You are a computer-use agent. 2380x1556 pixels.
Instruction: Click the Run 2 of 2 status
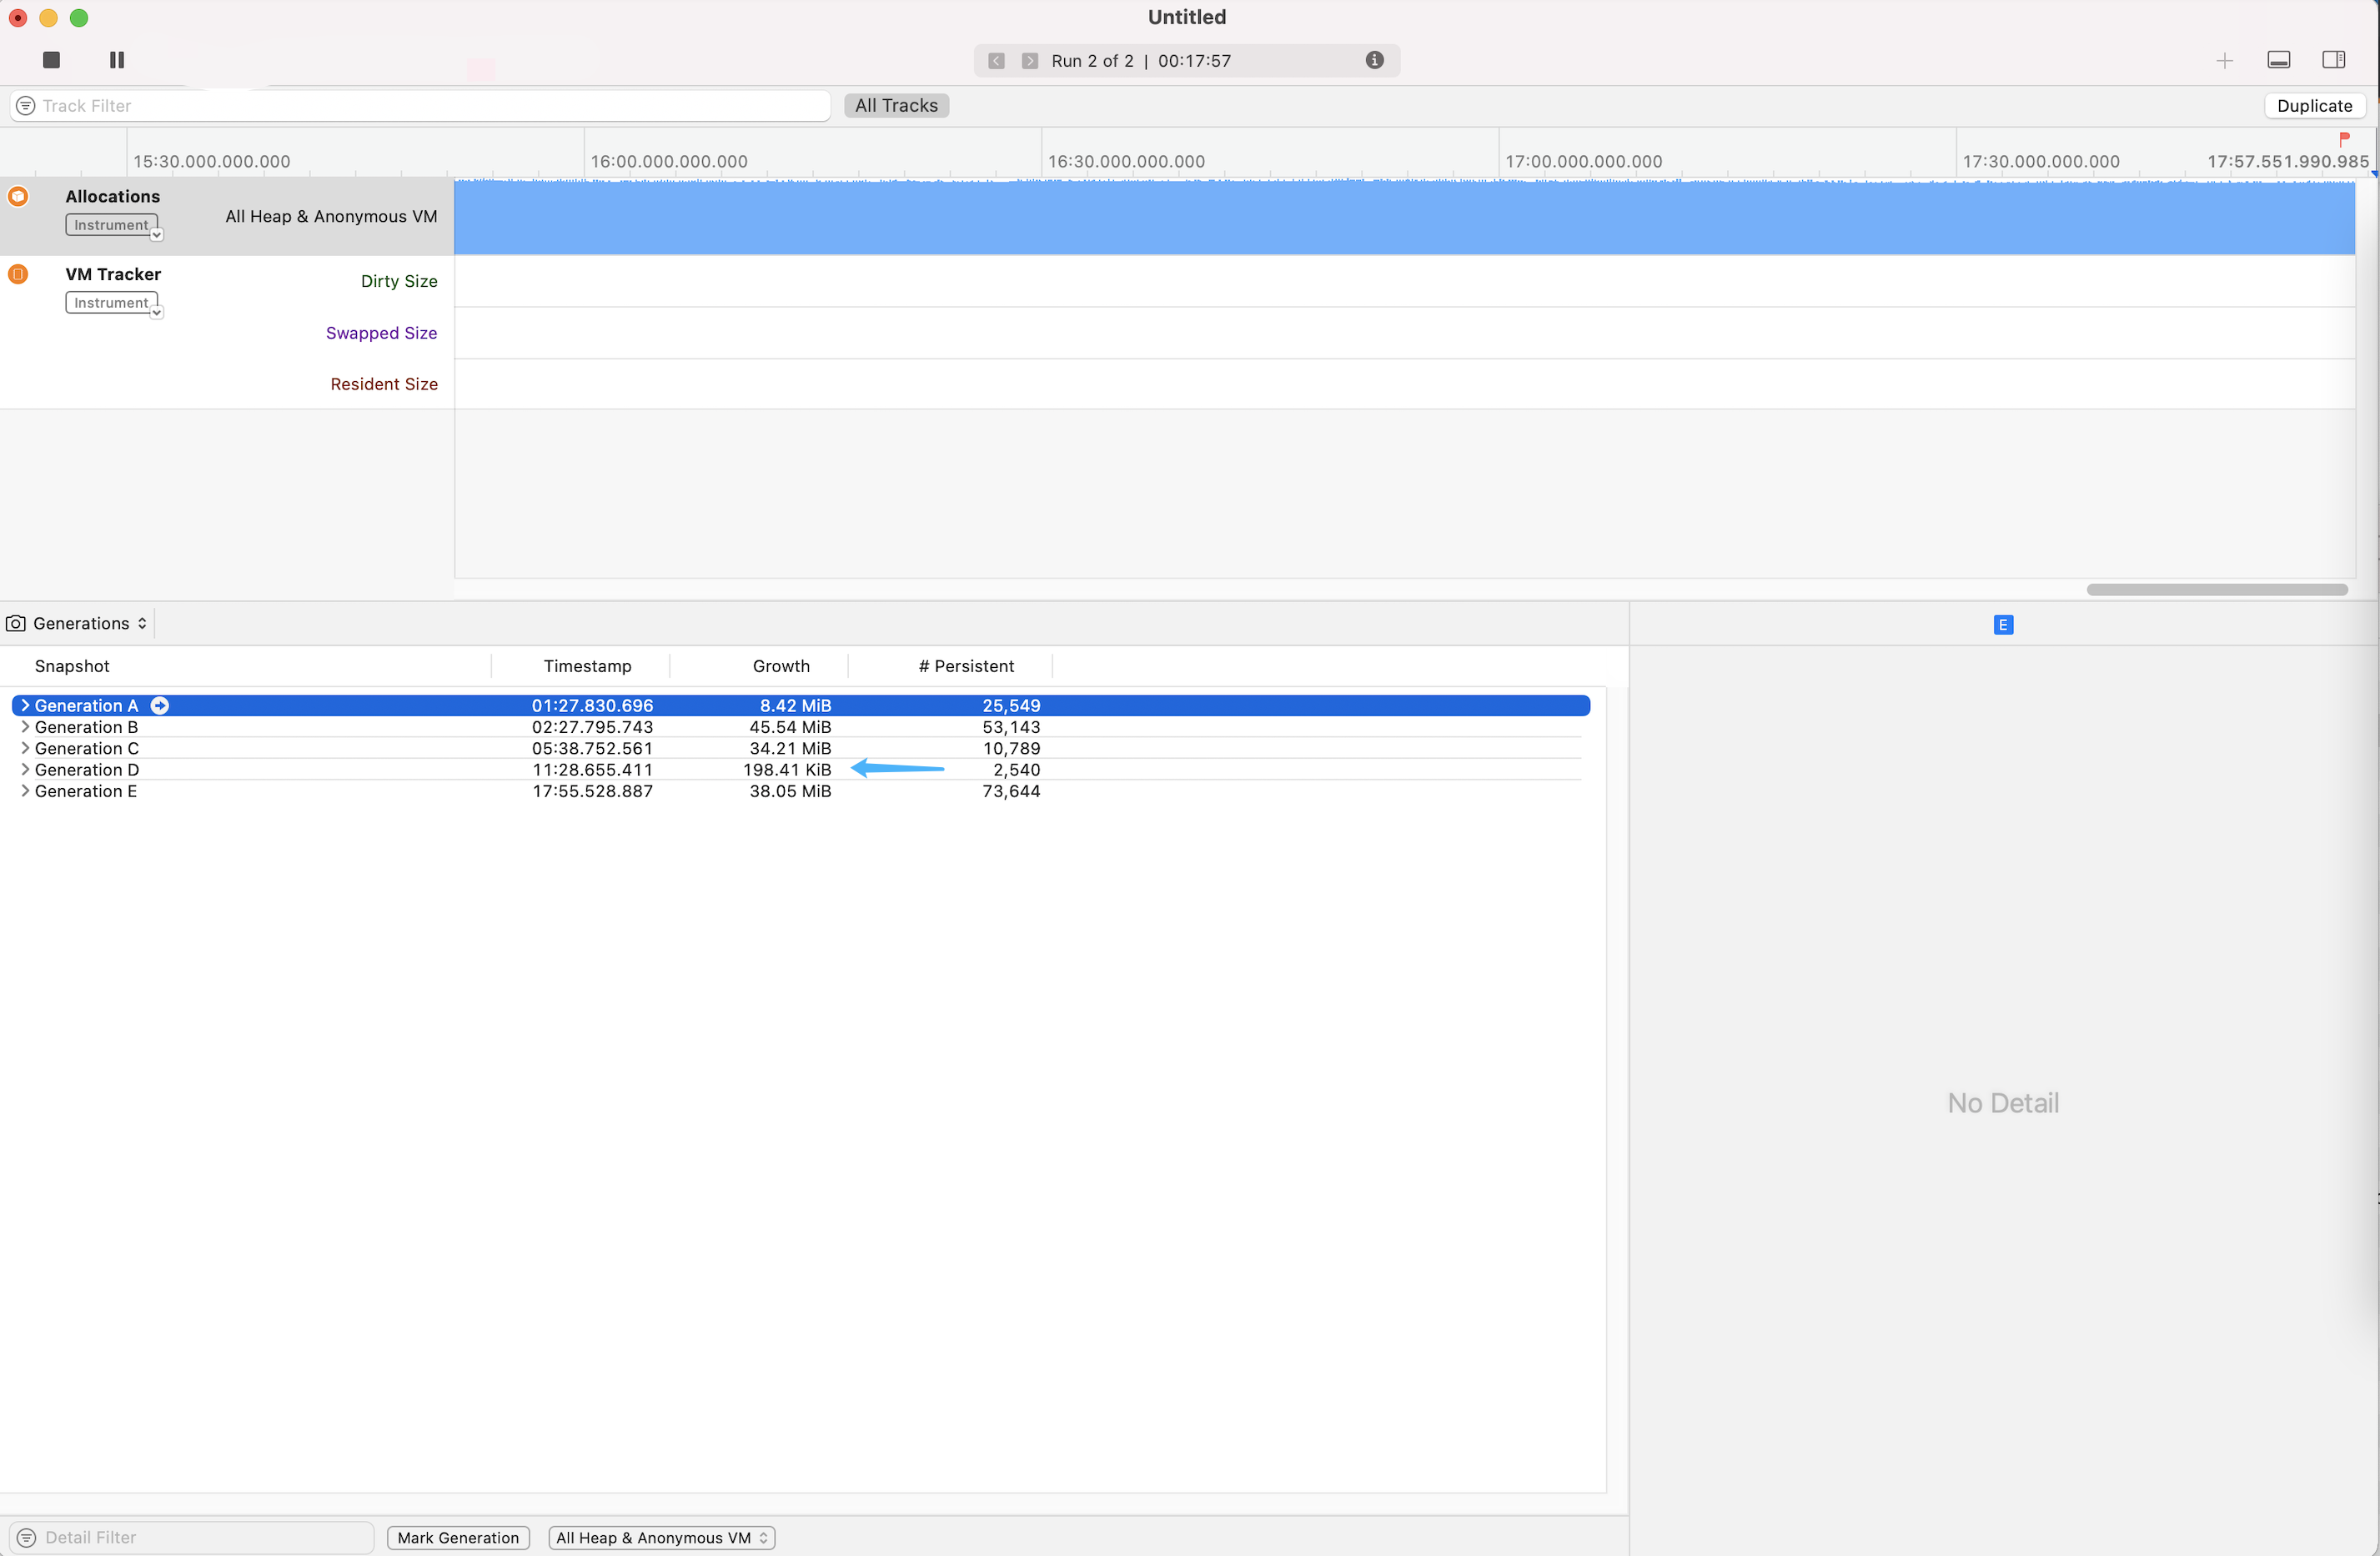[1092, 61]
